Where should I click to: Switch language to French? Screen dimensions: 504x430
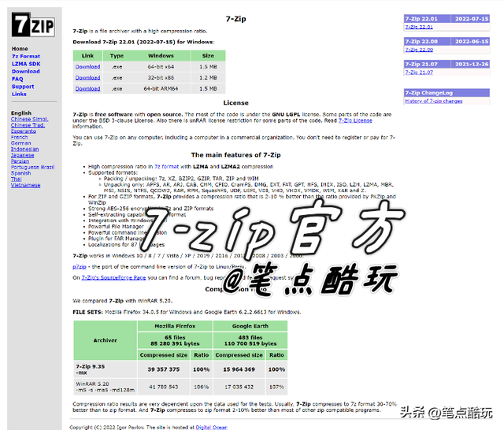(19, 137)
